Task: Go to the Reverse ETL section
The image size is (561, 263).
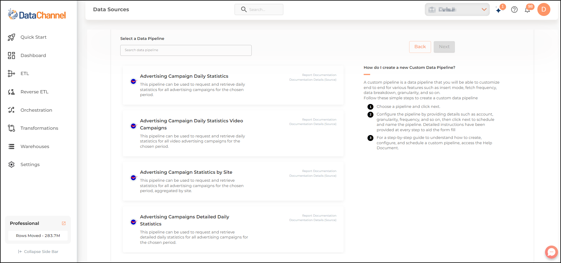Action: click(34, 92)
